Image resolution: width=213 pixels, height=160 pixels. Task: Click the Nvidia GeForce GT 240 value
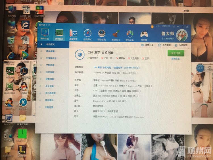[x=110, y=101]
